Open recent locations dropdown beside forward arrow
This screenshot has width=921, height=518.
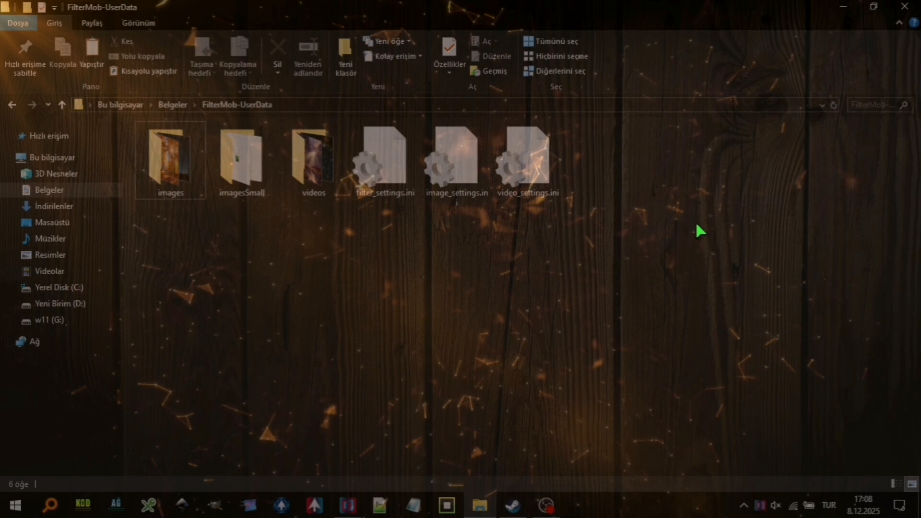(x=48, y=105)
